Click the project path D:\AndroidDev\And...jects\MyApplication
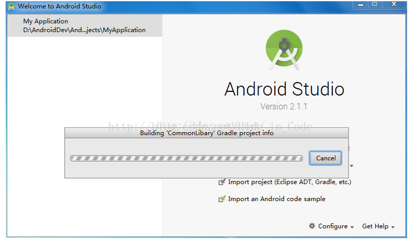The width and height of the screenshot is (409, 240). point(84,30)
